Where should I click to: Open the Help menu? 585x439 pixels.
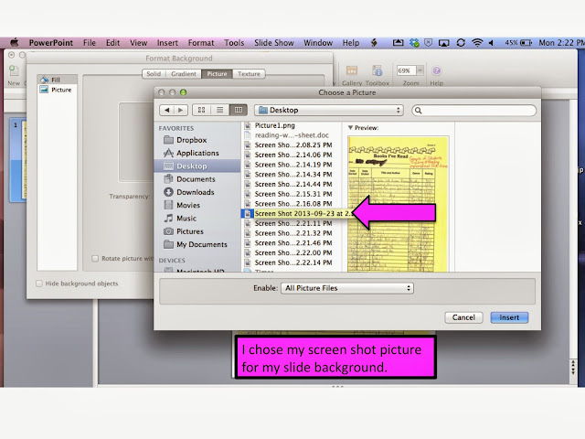point(351,43)
